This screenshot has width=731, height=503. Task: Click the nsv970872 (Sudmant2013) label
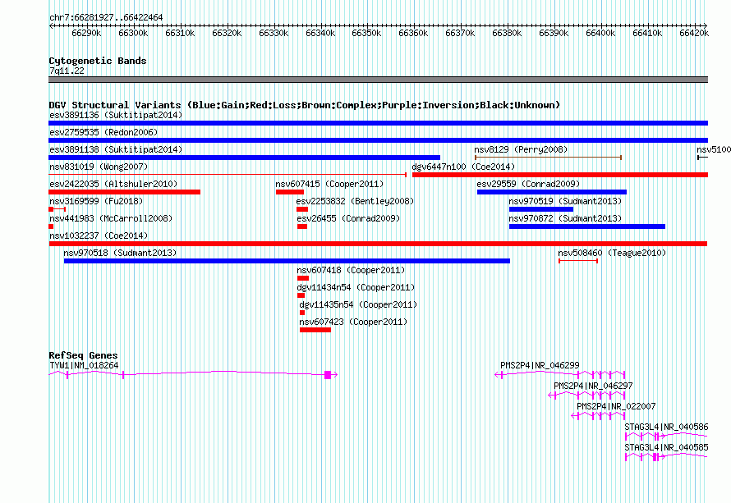point(565,218)
